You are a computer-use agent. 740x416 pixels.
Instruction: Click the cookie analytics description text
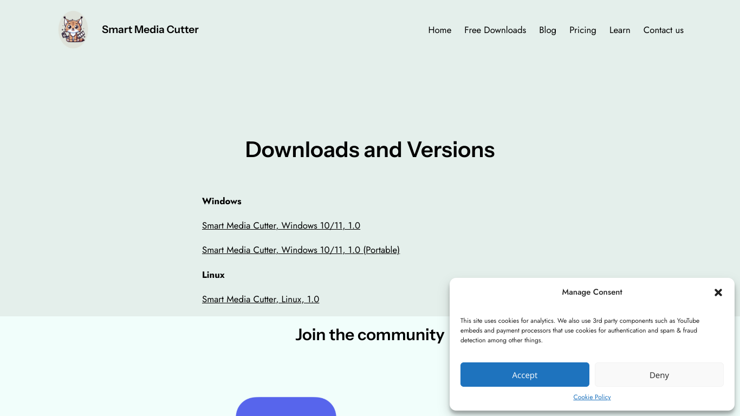tap(580, 330)
